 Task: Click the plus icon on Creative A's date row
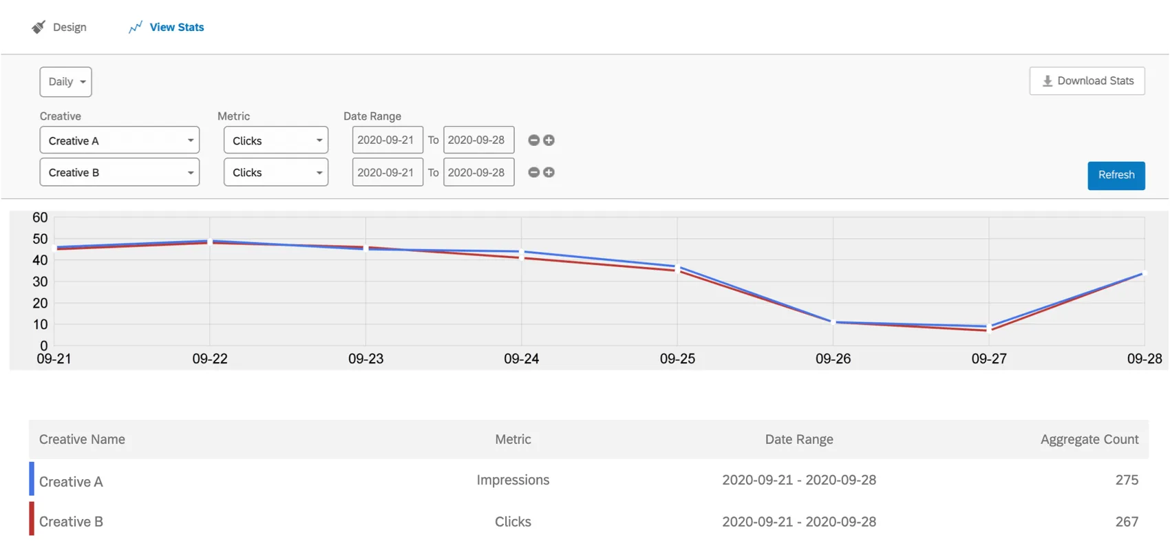[x=549, y=140]
